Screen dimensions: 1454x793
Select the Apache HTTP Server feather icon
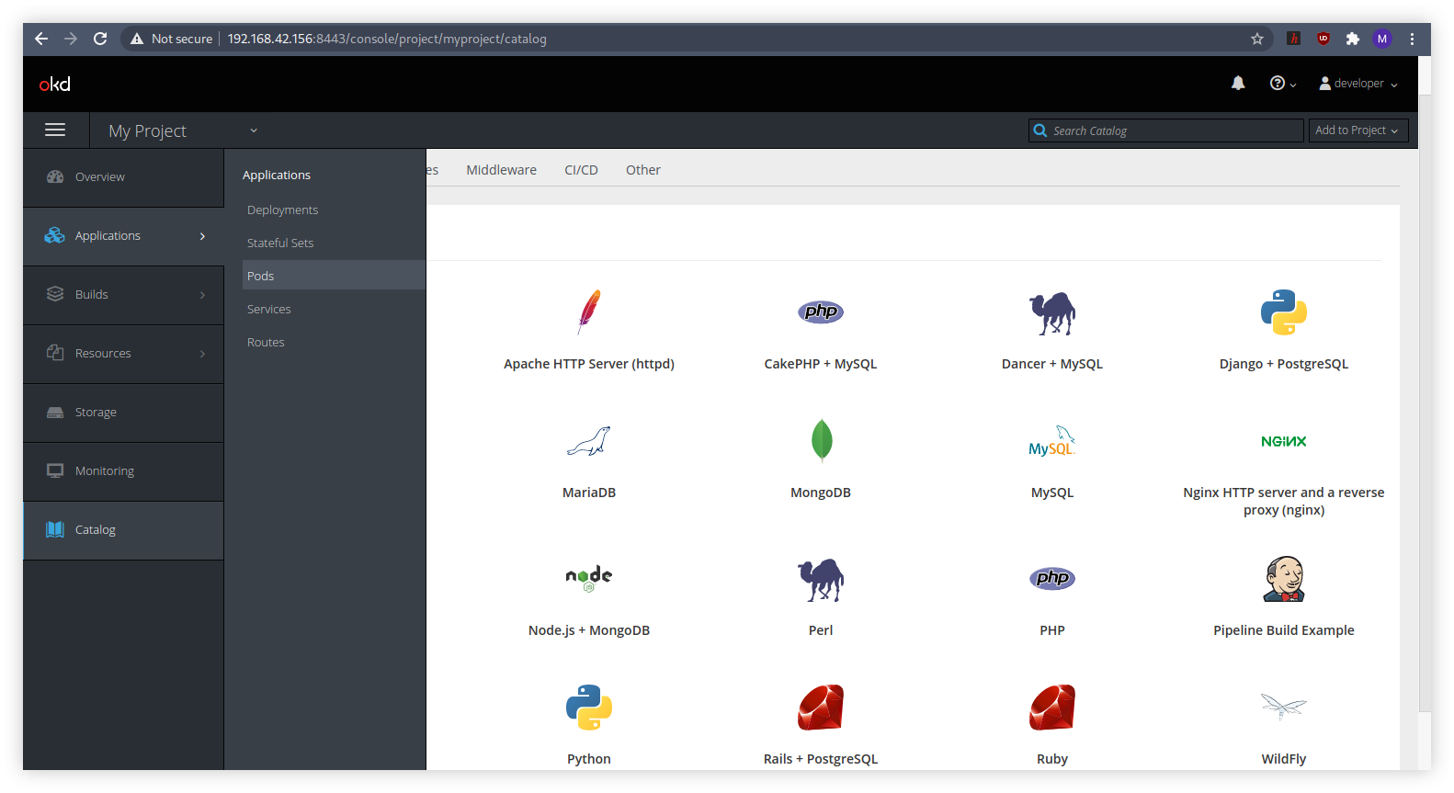point(589,312)
